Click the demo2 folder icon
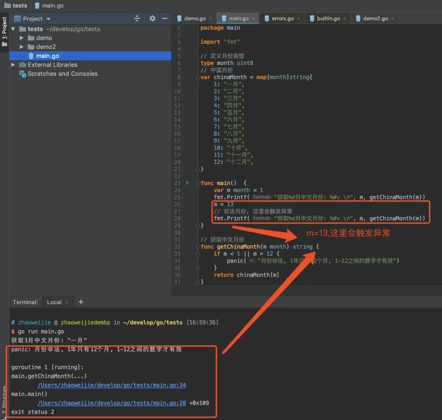The image size is (442, 420). tap(31, 47)
